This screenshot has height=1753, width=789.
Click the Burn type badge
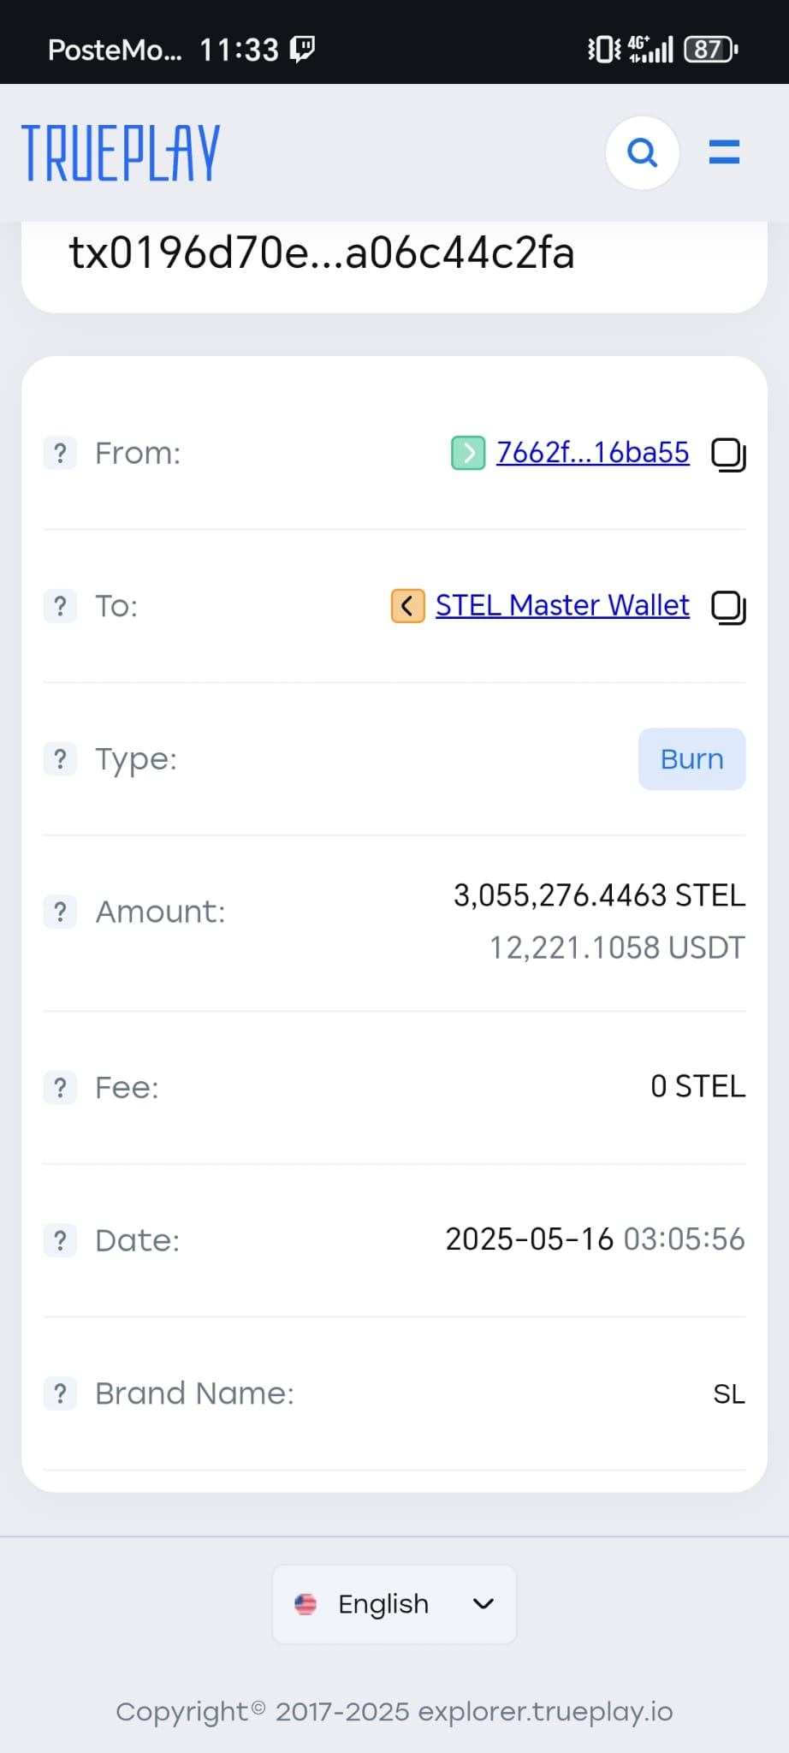[x=691, y=759]
